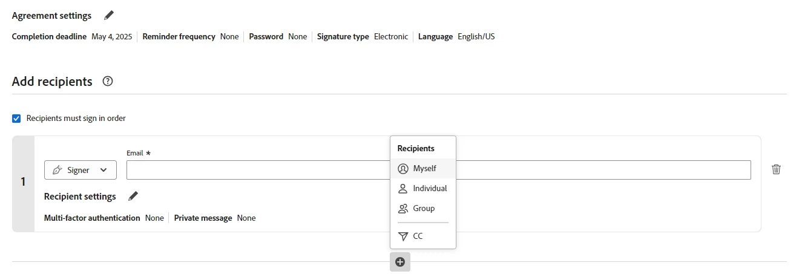Click the Group people icon
Image resolution: width=802 pixels, height=274 pixels.
click(403, 209)
